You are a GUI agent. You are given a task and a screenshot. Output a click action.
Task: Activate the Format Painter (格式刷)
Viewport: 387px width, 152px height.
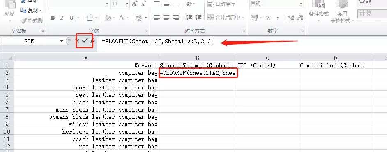(x=31, y=21)
